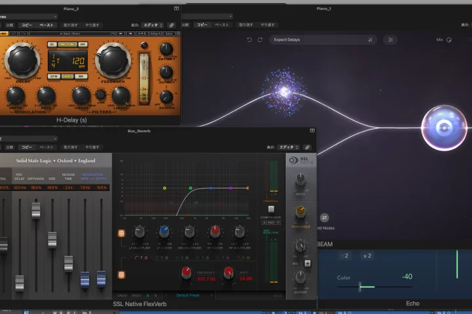Image resolution: width=472 pixels, height=314 pixels.
Task: Open the preset dropdown at top of Piano_1 window
Action: coord(207,16)
